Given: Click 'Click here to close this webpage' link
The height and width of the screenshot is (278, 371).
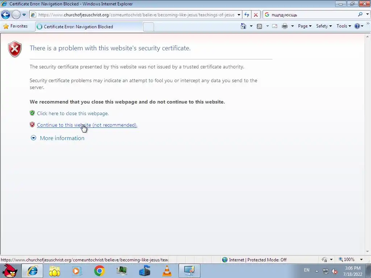Looking at the screenshot, I should point(73,113).
